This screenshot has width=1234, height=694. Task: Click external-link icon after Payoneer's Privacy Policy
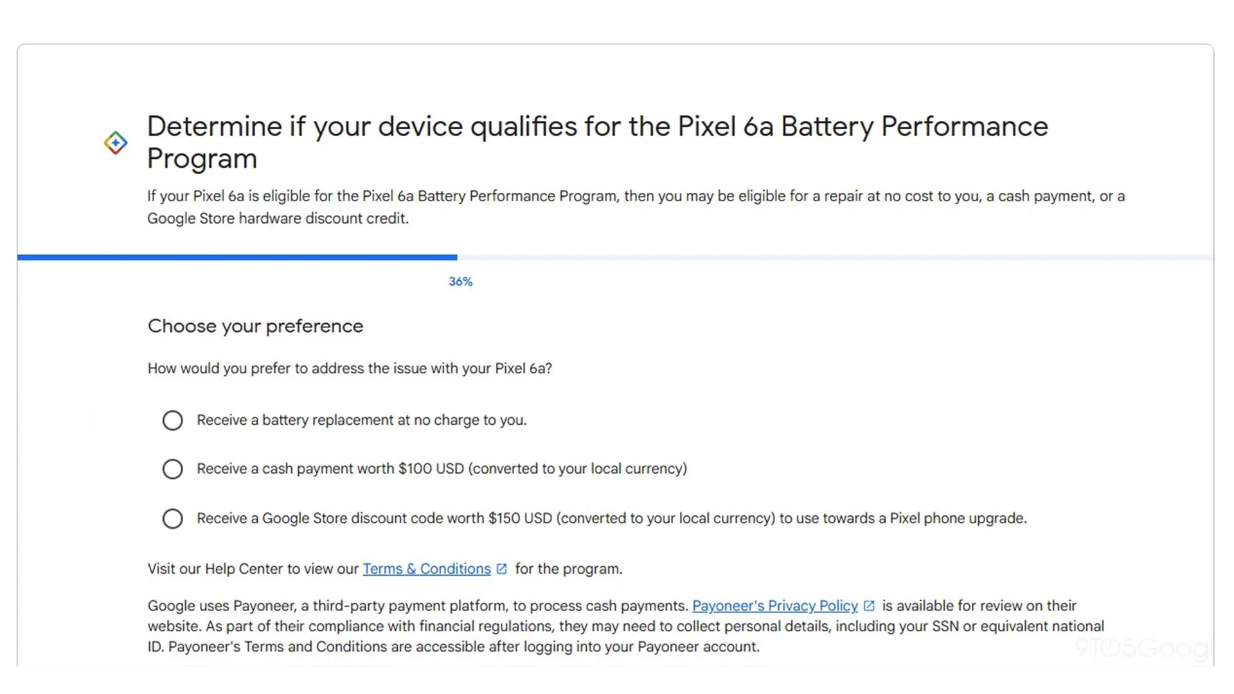(x=869, y=606)
